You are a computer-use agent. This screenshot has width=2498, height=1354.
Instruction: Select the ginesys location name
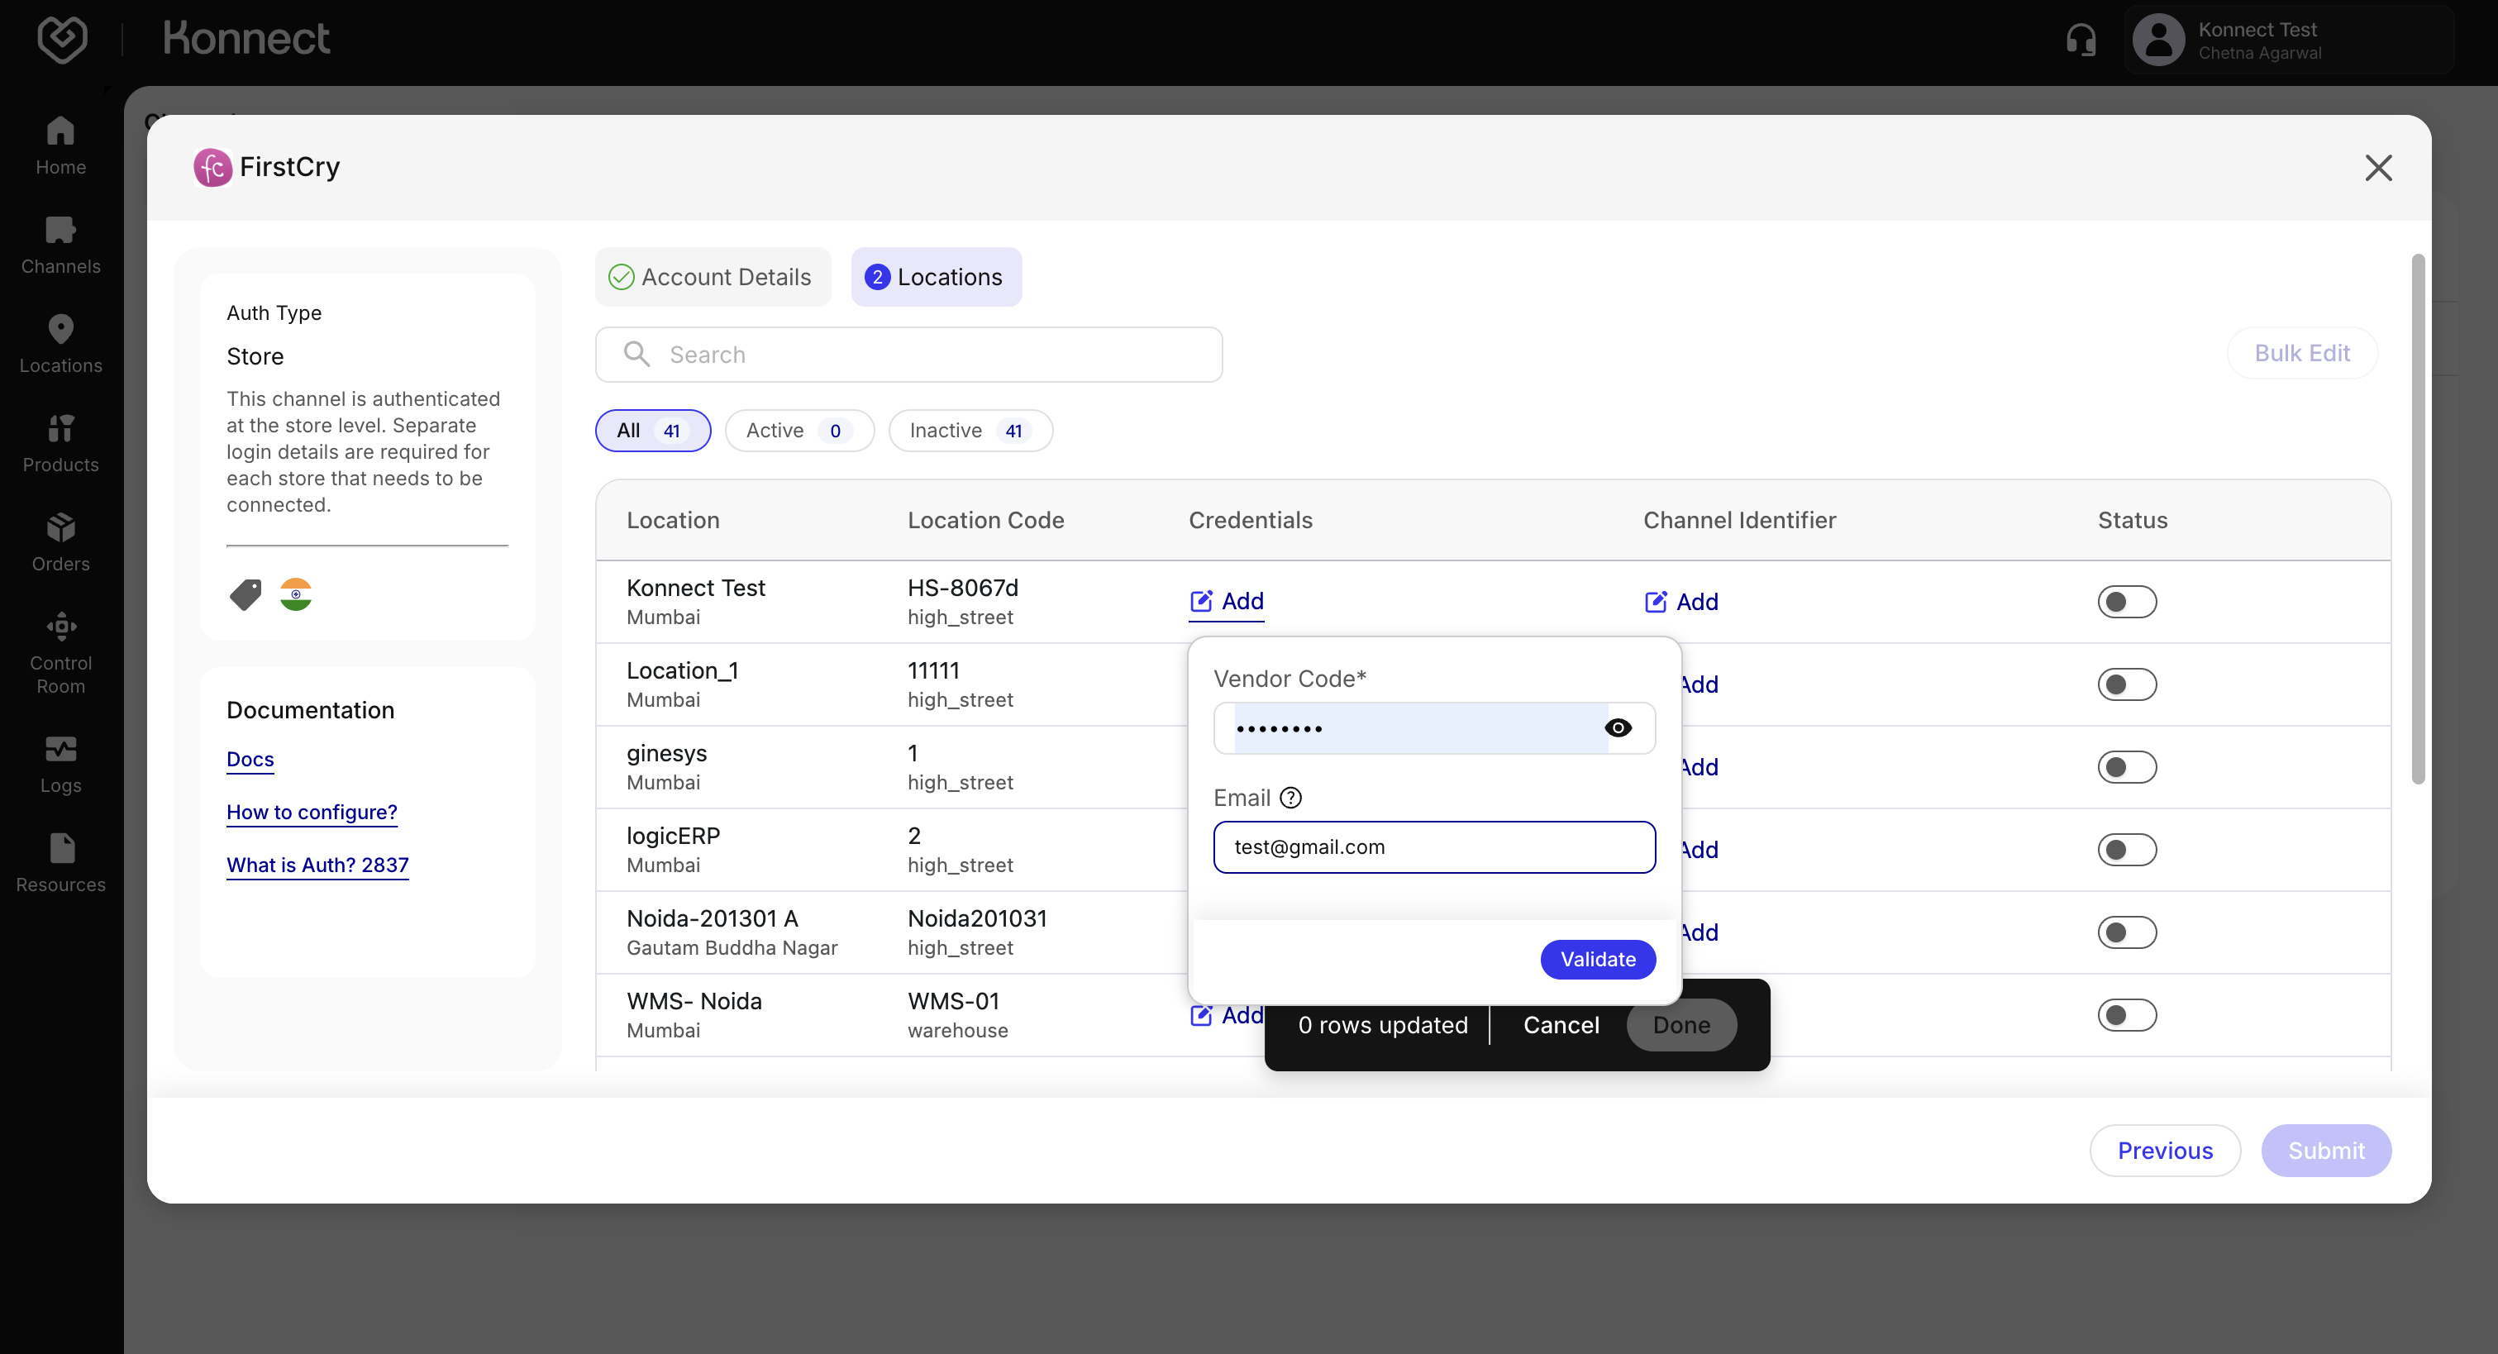pyautogui.click(x=666, y=753)
